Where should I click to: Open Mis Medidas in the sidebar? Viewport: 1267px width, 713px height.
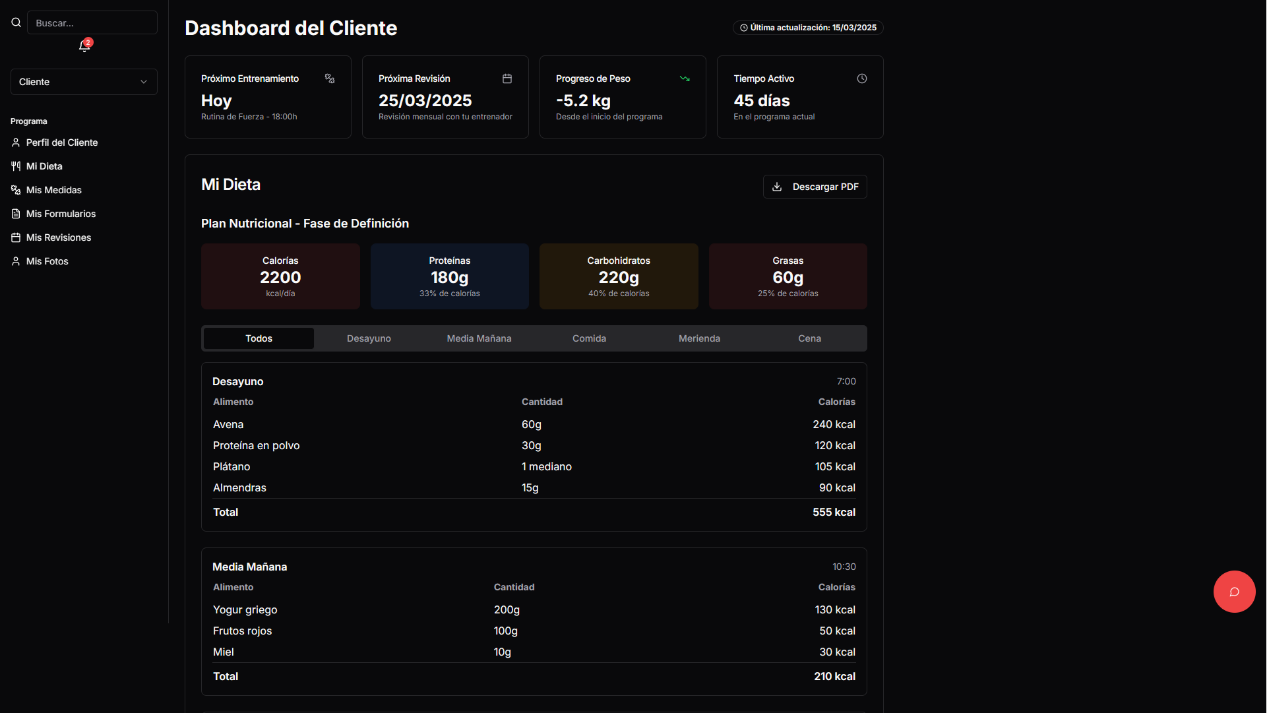coord(53,190)
